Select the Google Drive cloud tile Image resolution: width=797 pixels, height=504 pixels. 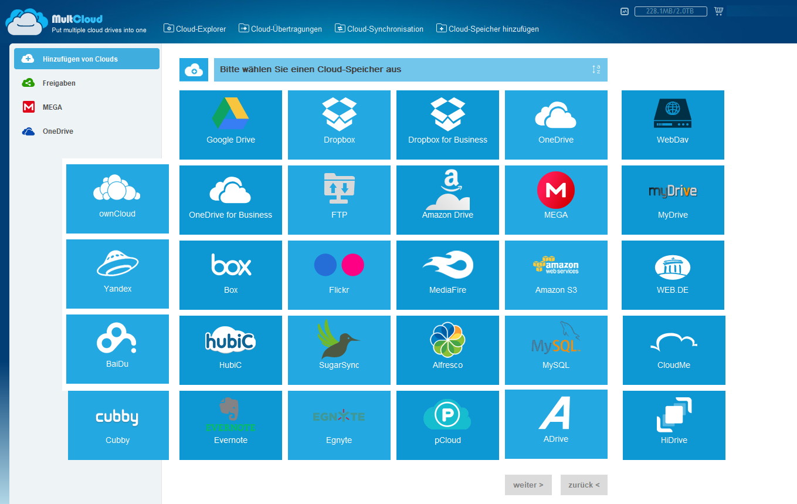tap(230, 124)
